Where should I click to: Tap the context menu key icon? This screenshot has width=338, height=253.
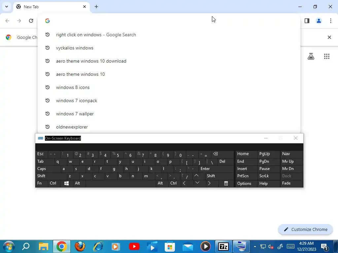click(226, 183)
